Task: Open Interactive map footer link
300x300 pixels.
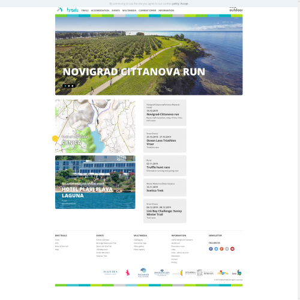Action: [x=140, y=243]
